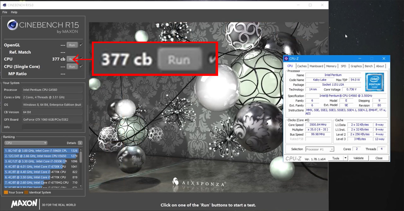
Task: Open ranking Details with the arrow button
Action: (x=80, y=143)
